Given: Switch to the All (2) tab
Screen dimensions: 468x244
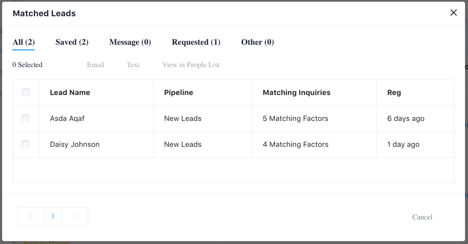Looking at the screenshot, I should coord(24,42).
